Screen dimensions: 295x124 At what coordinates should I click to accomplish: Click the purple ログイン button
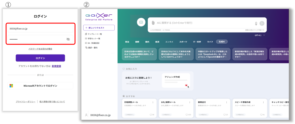tap(40, 58)
